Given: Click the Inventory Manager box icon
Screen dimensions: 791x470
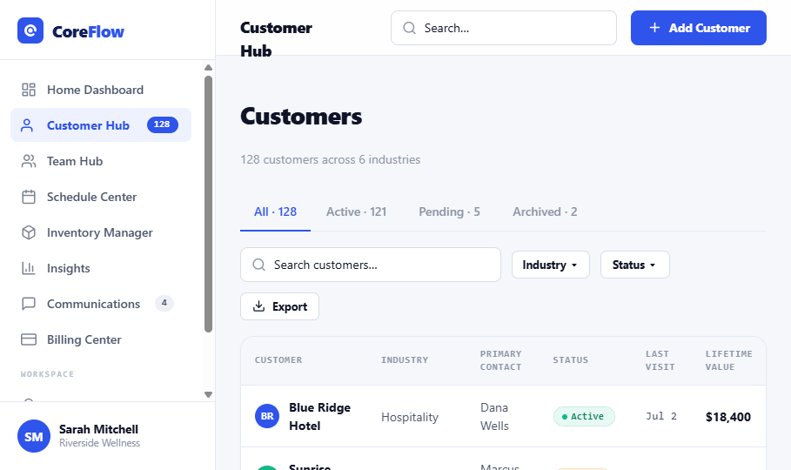Looking at the screenshot, I should click(29, 232).
